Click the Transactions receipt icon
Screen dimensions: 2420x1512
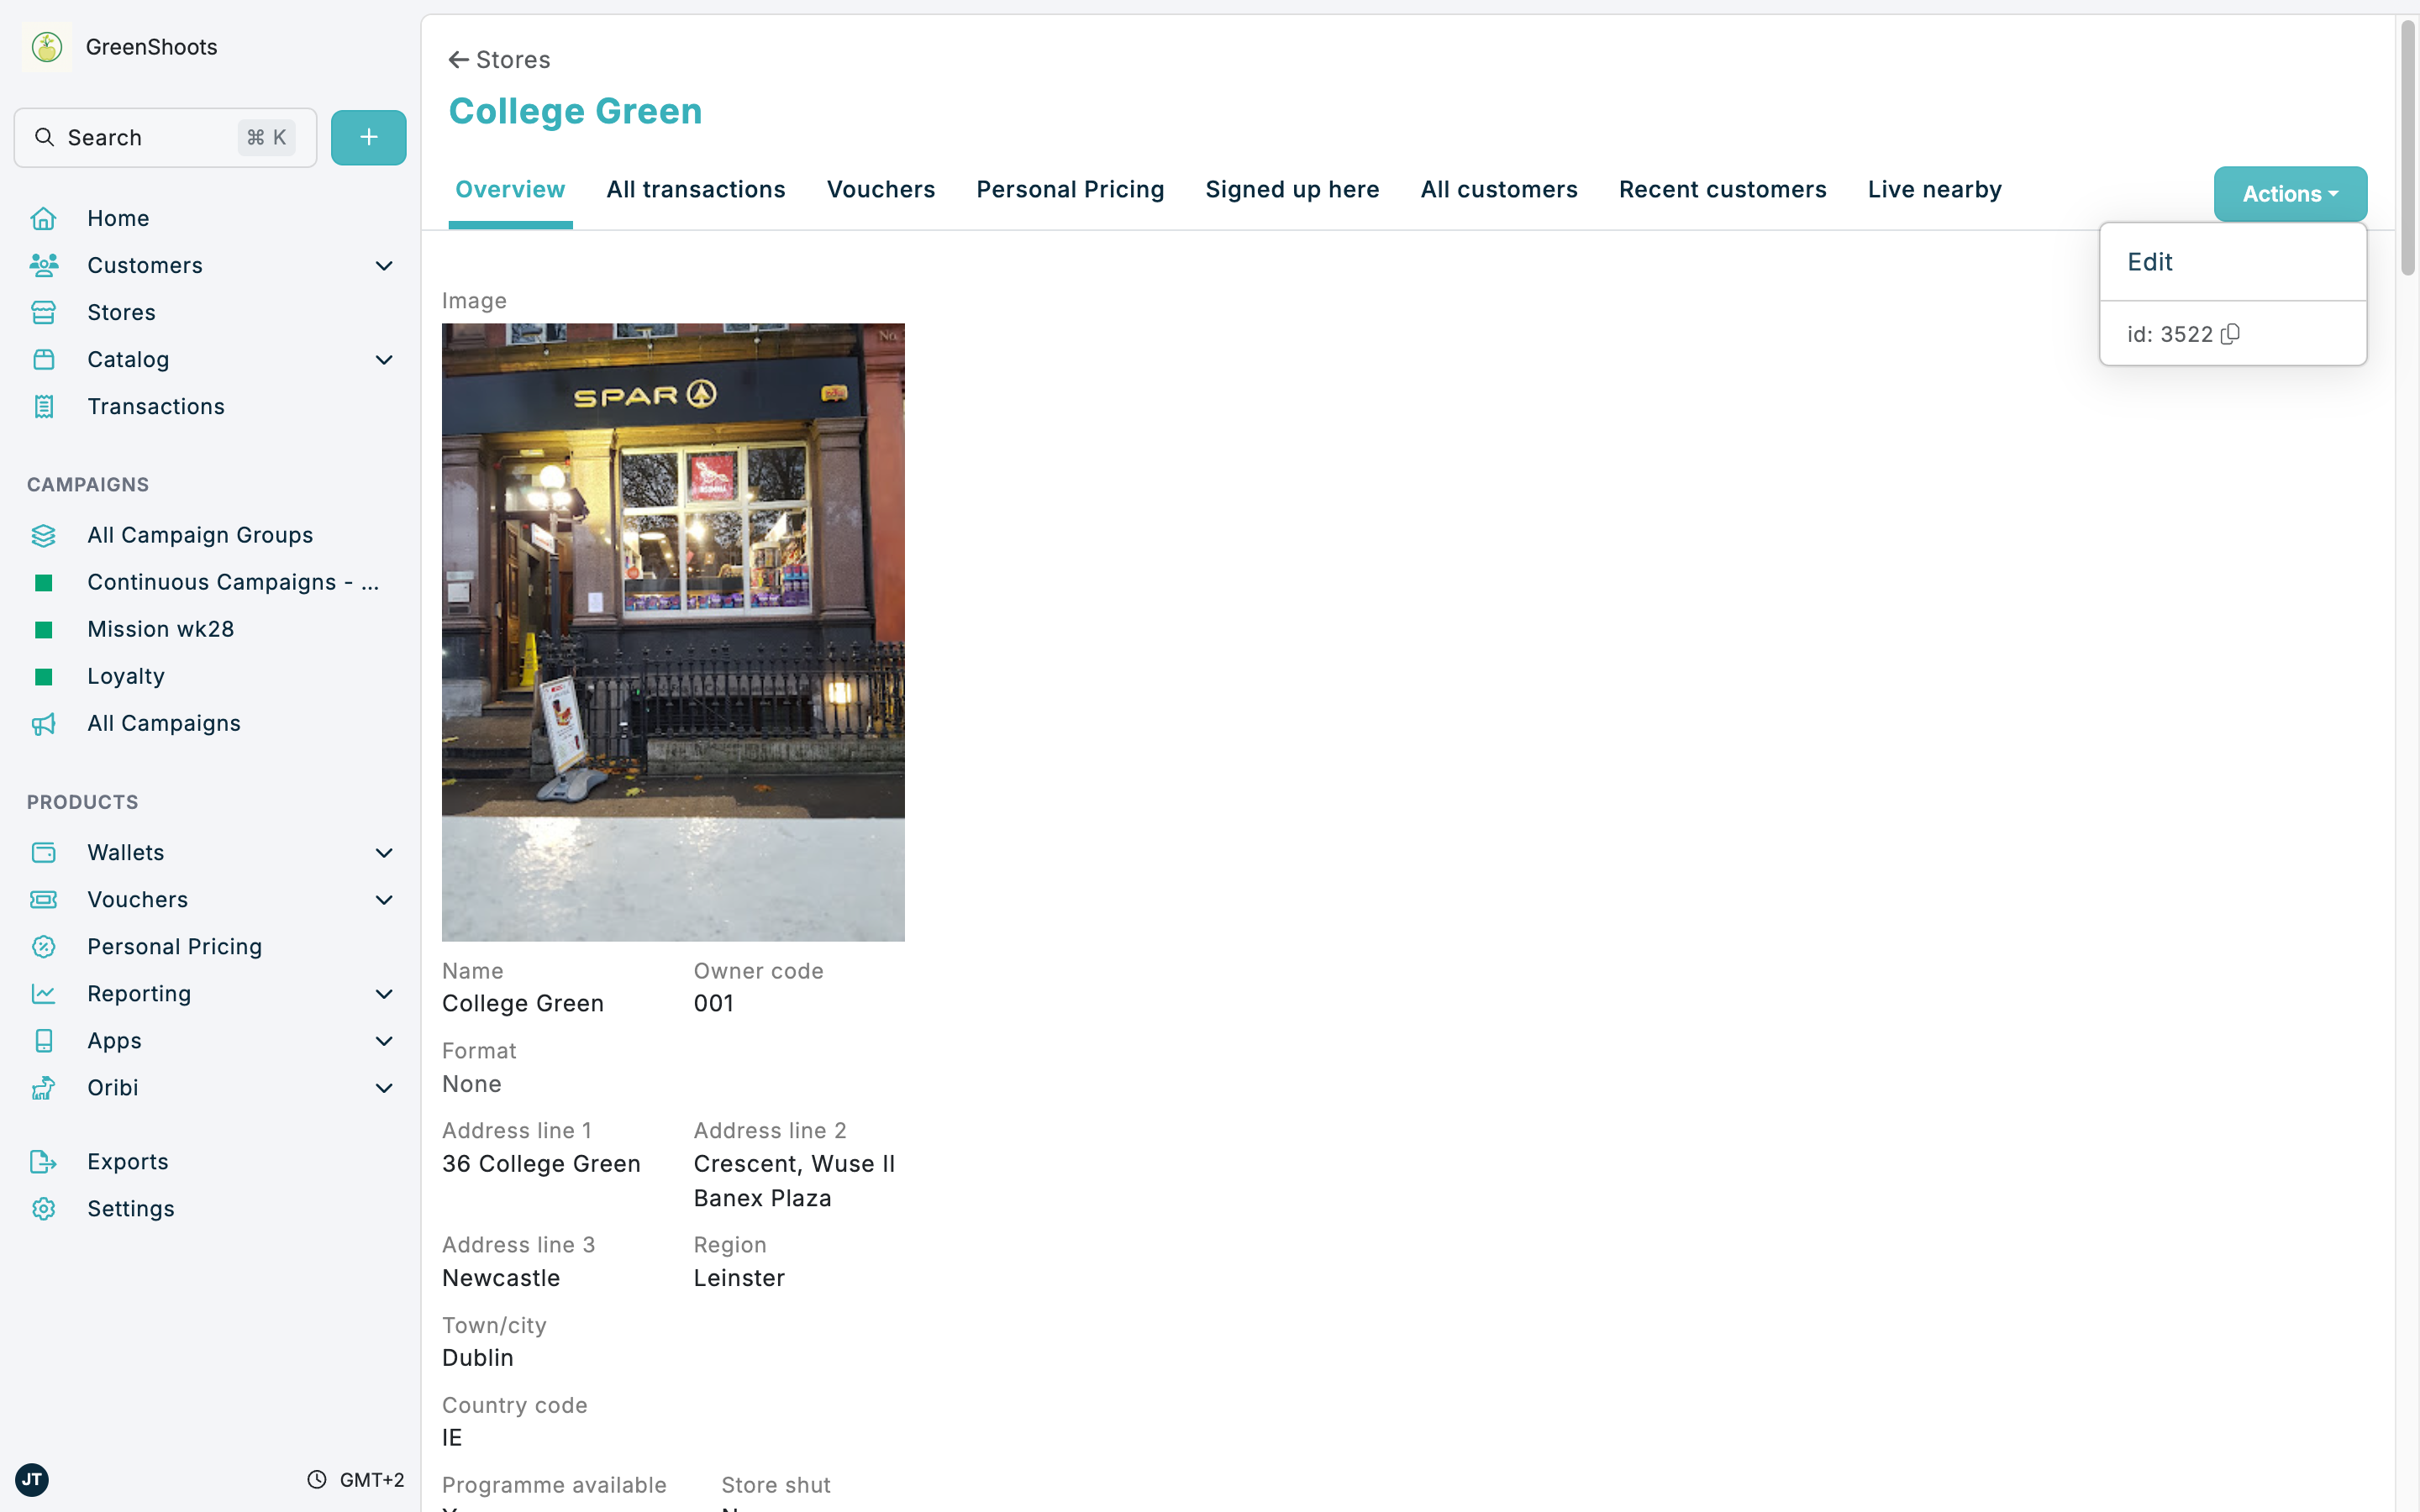43,406
